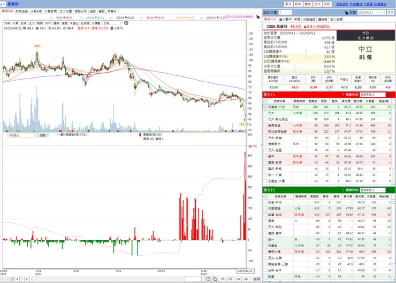Viewport: 396px width, 283px height.
Task: Toggle the select-all checkbox in 買方15 table header
Action: pos(265,101)
